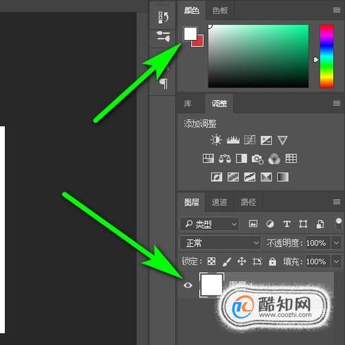Image resolution: width=345 pixels, height=345 pixels.
Task: Switch to the 通道 tab
Action: click(219, 202)
